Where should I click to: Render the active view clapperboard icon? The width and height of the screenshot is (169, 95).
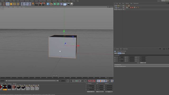(x=37, y=4)
